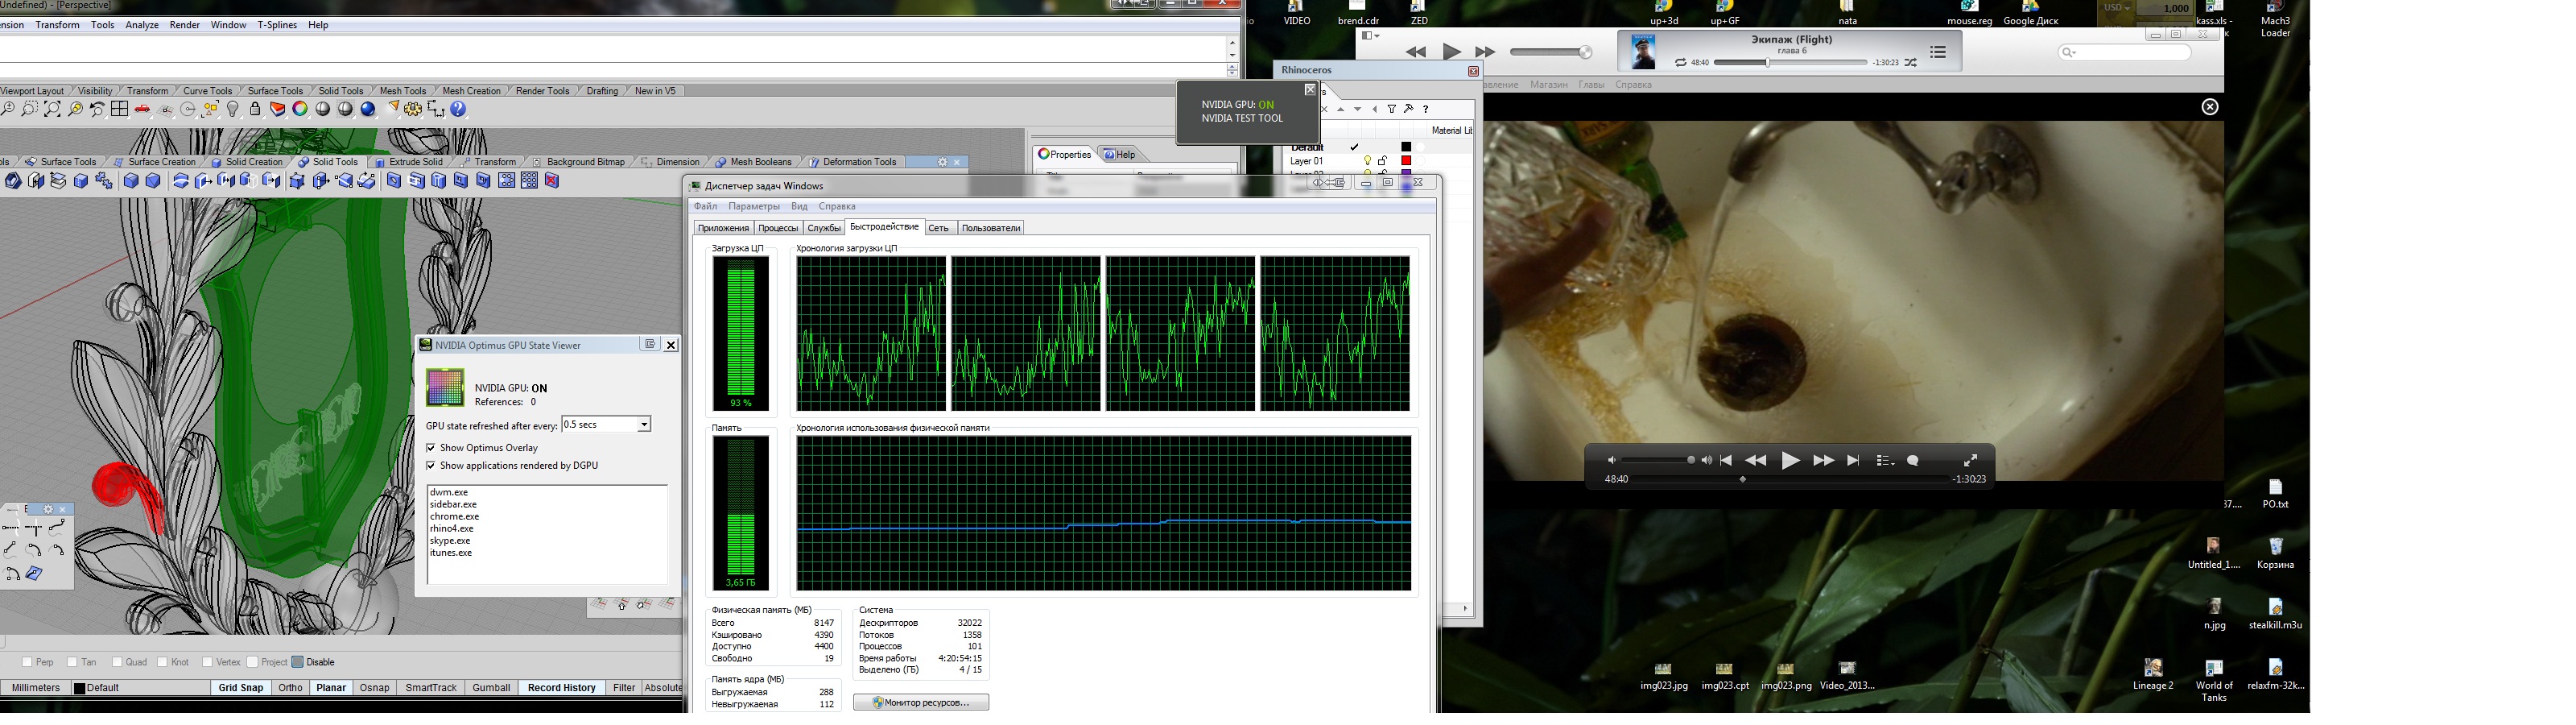Click the shuffle icon in iTunes display

pos(1910,63)
